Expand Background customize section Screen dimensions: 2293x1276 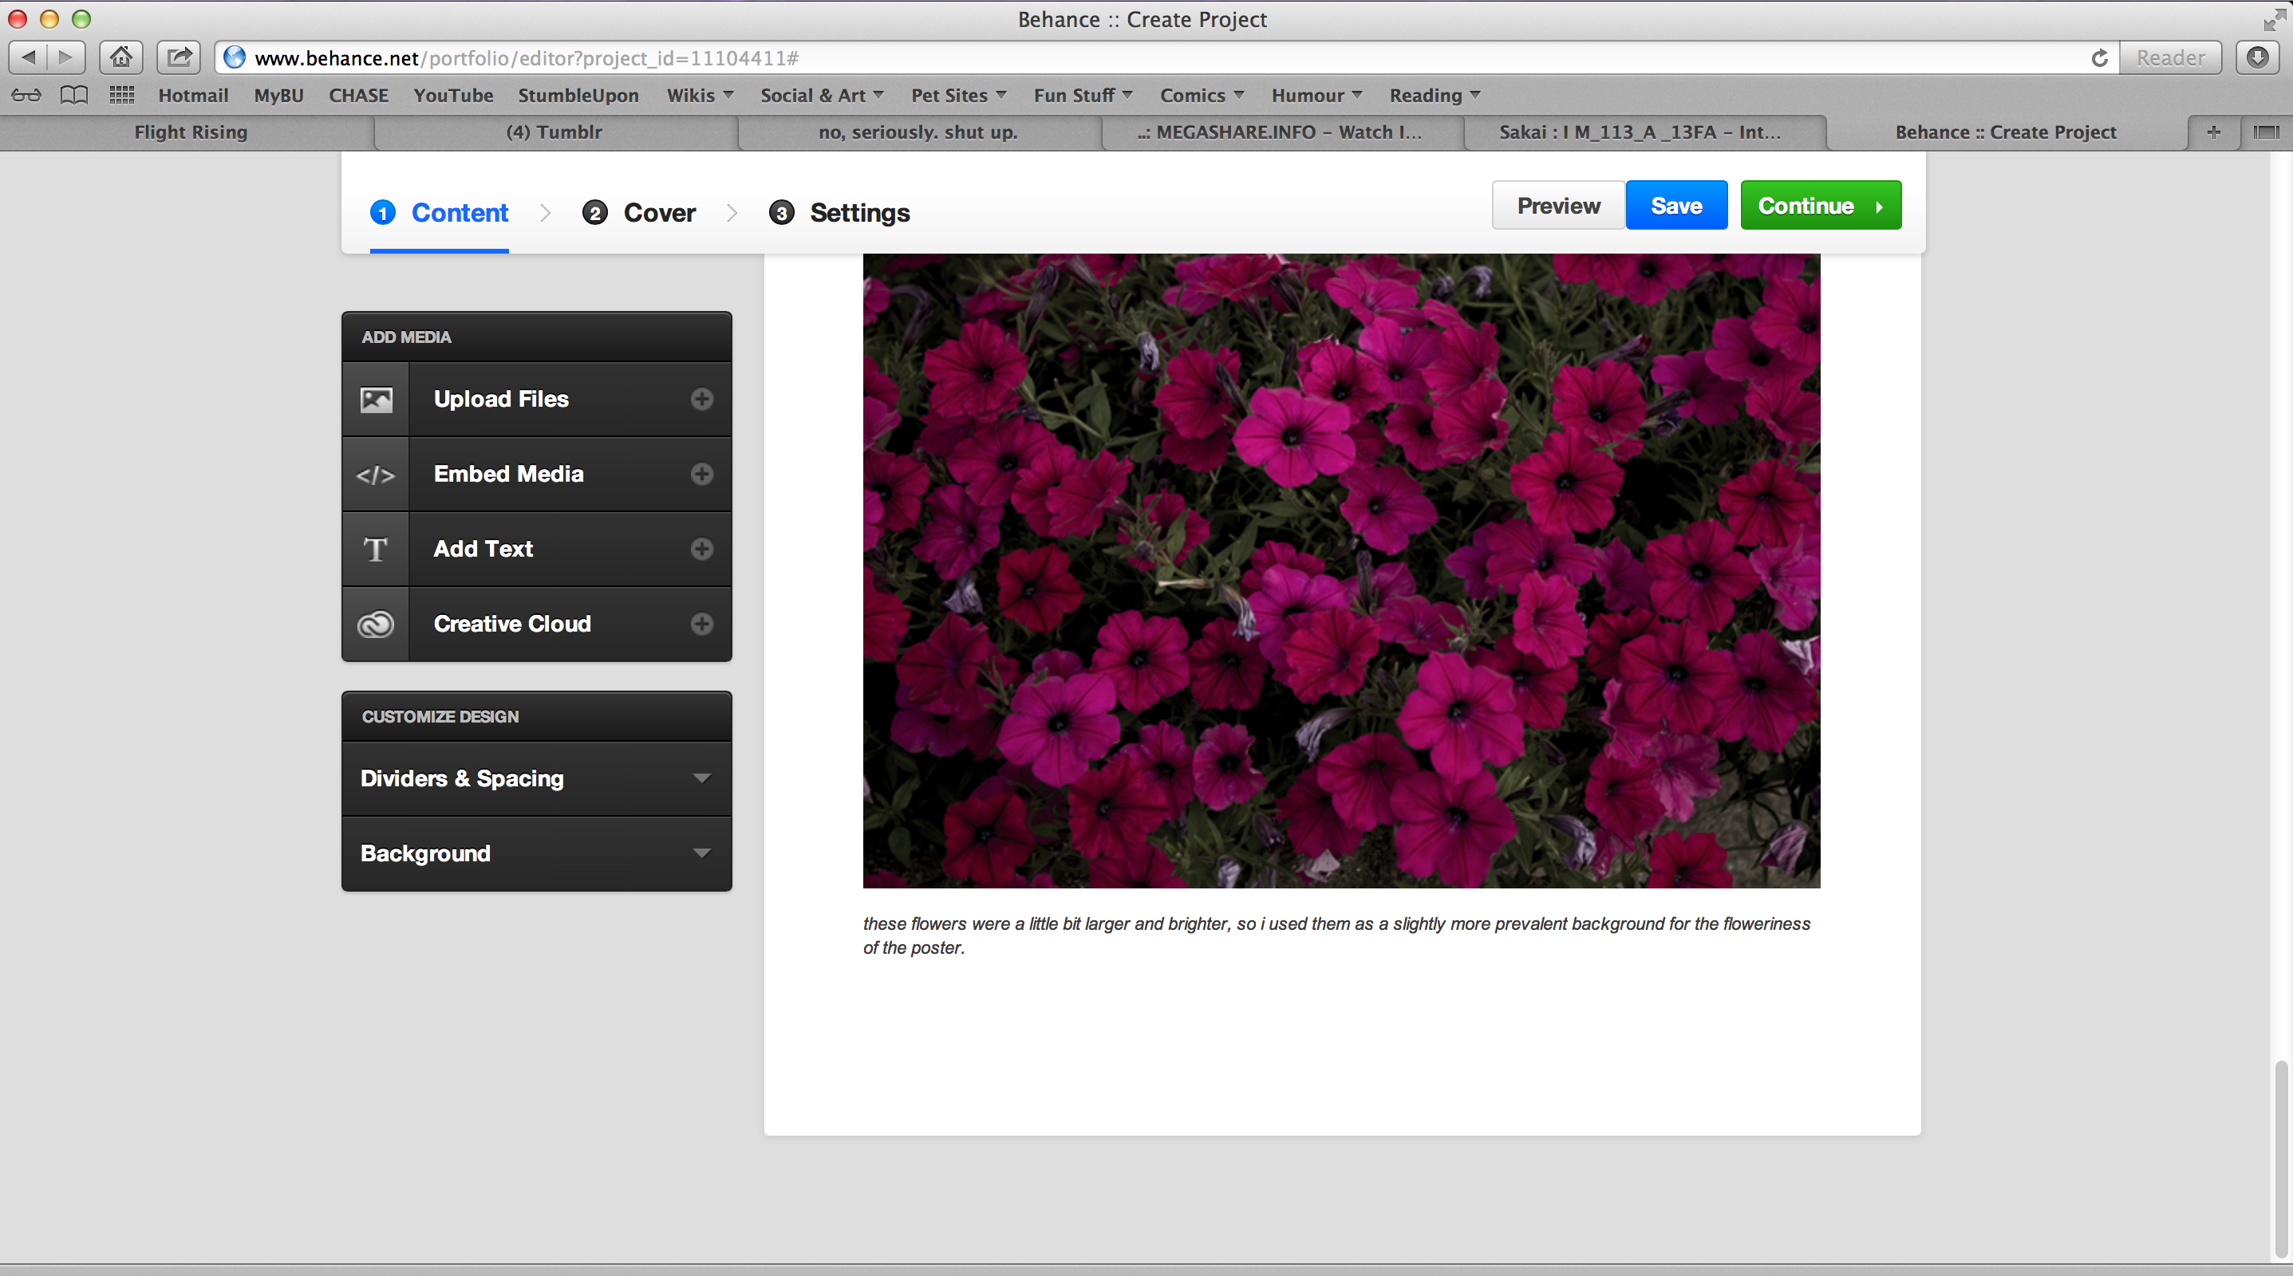537,853
